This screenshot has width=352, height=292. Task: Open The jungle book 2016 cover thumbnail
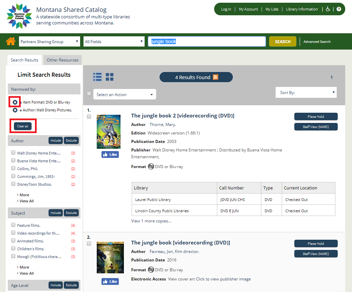[110, 257]
